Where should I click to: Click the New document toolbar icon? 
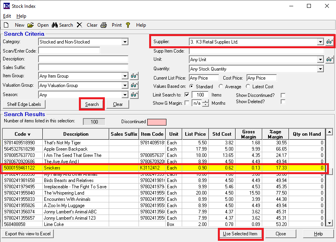tap(6, 25)
